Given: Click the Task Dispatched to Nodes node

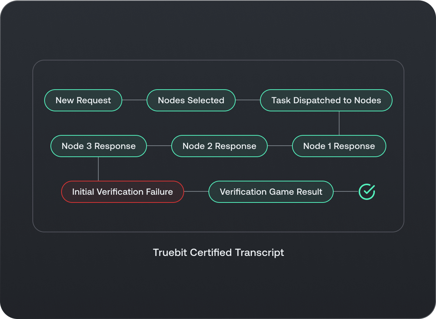Looking at the screenshot, I should 326,100.
